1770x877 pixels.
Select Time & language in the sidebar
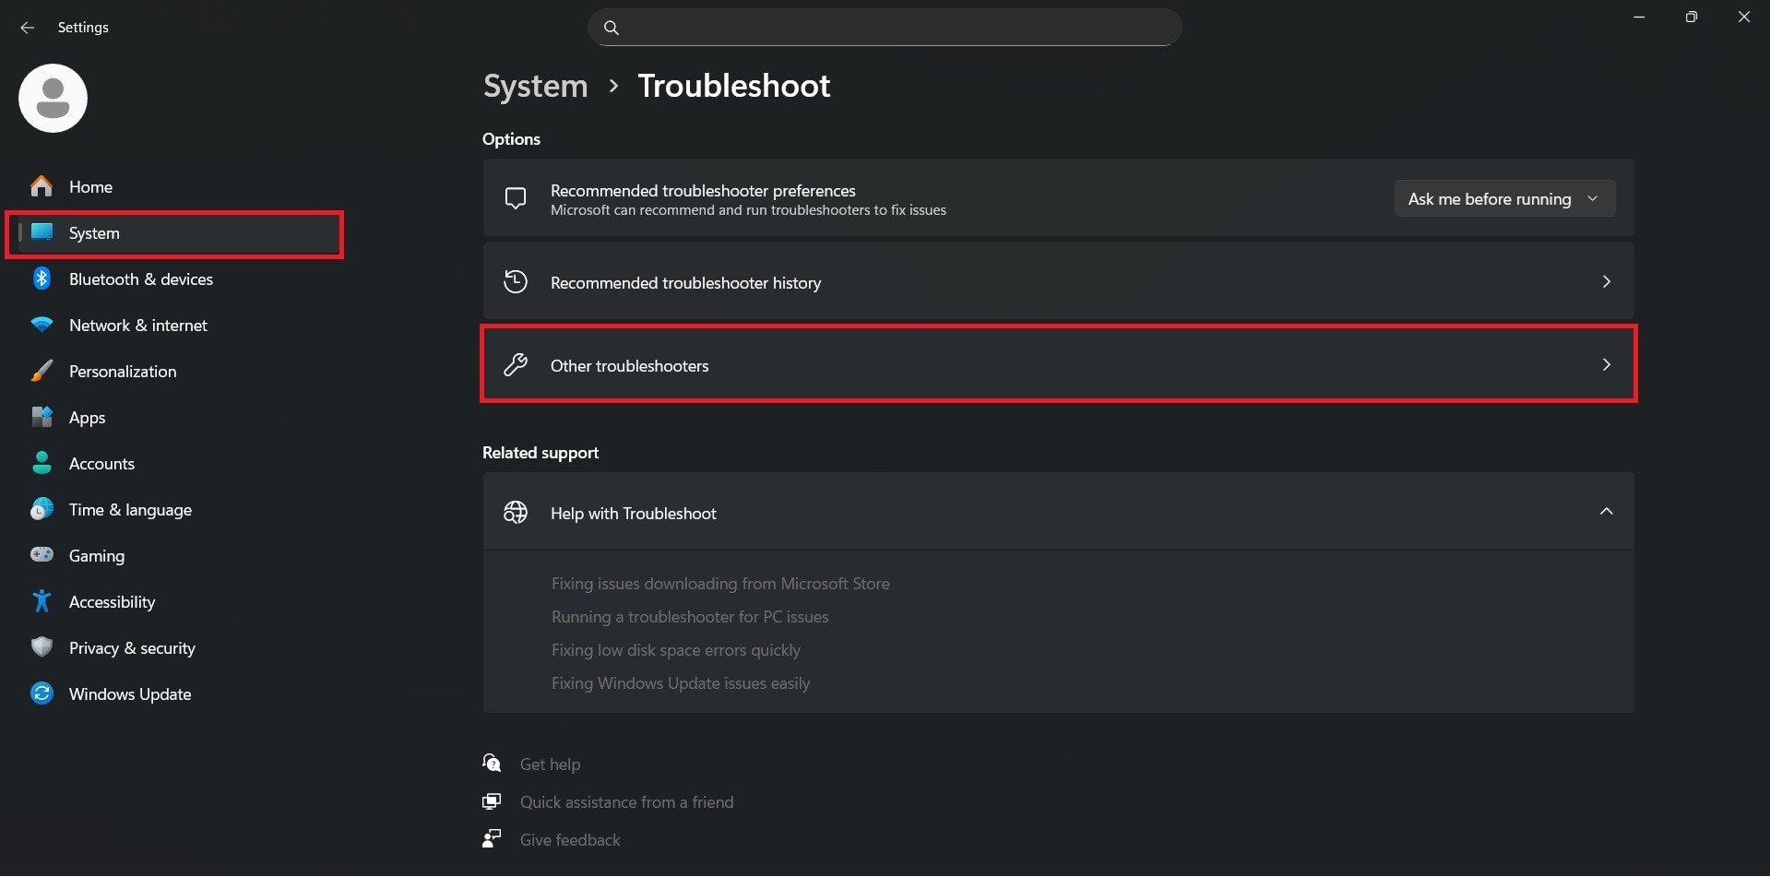click(x=130, y=510)
